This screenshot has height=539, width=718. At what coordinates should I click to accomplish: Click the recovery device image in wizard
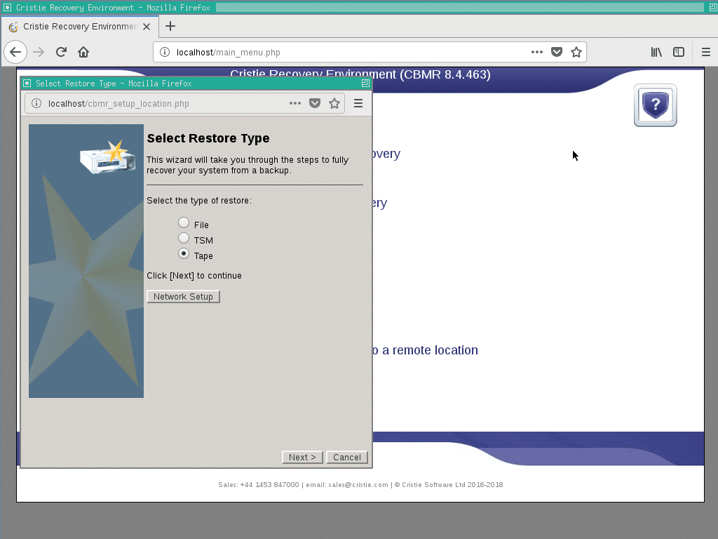tap(108, 157)
